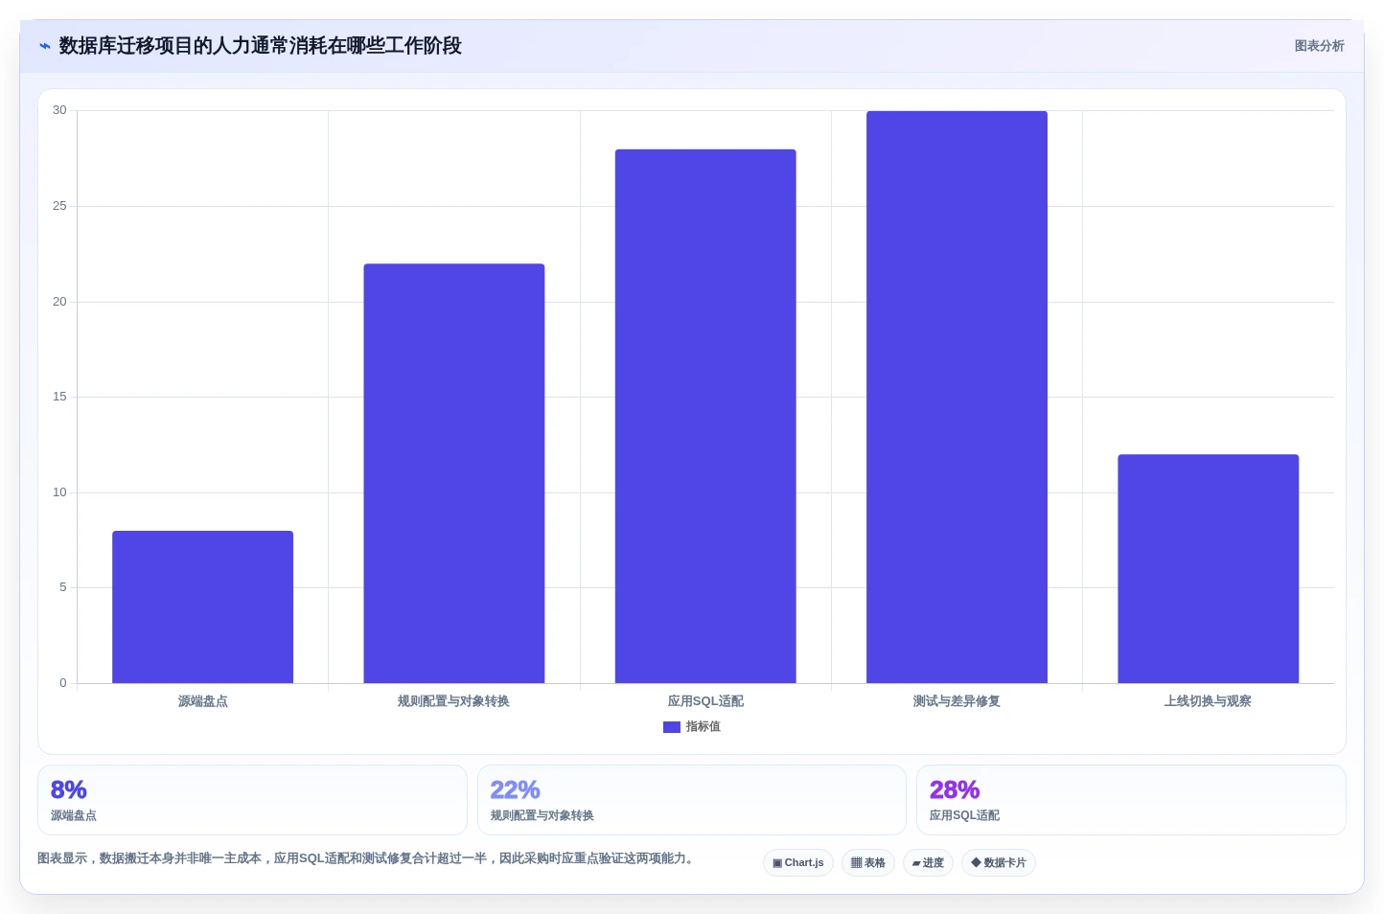
Task: Click the 源端盘点 x-axis label
Action: pyautogui.click(x=203, y=701)
